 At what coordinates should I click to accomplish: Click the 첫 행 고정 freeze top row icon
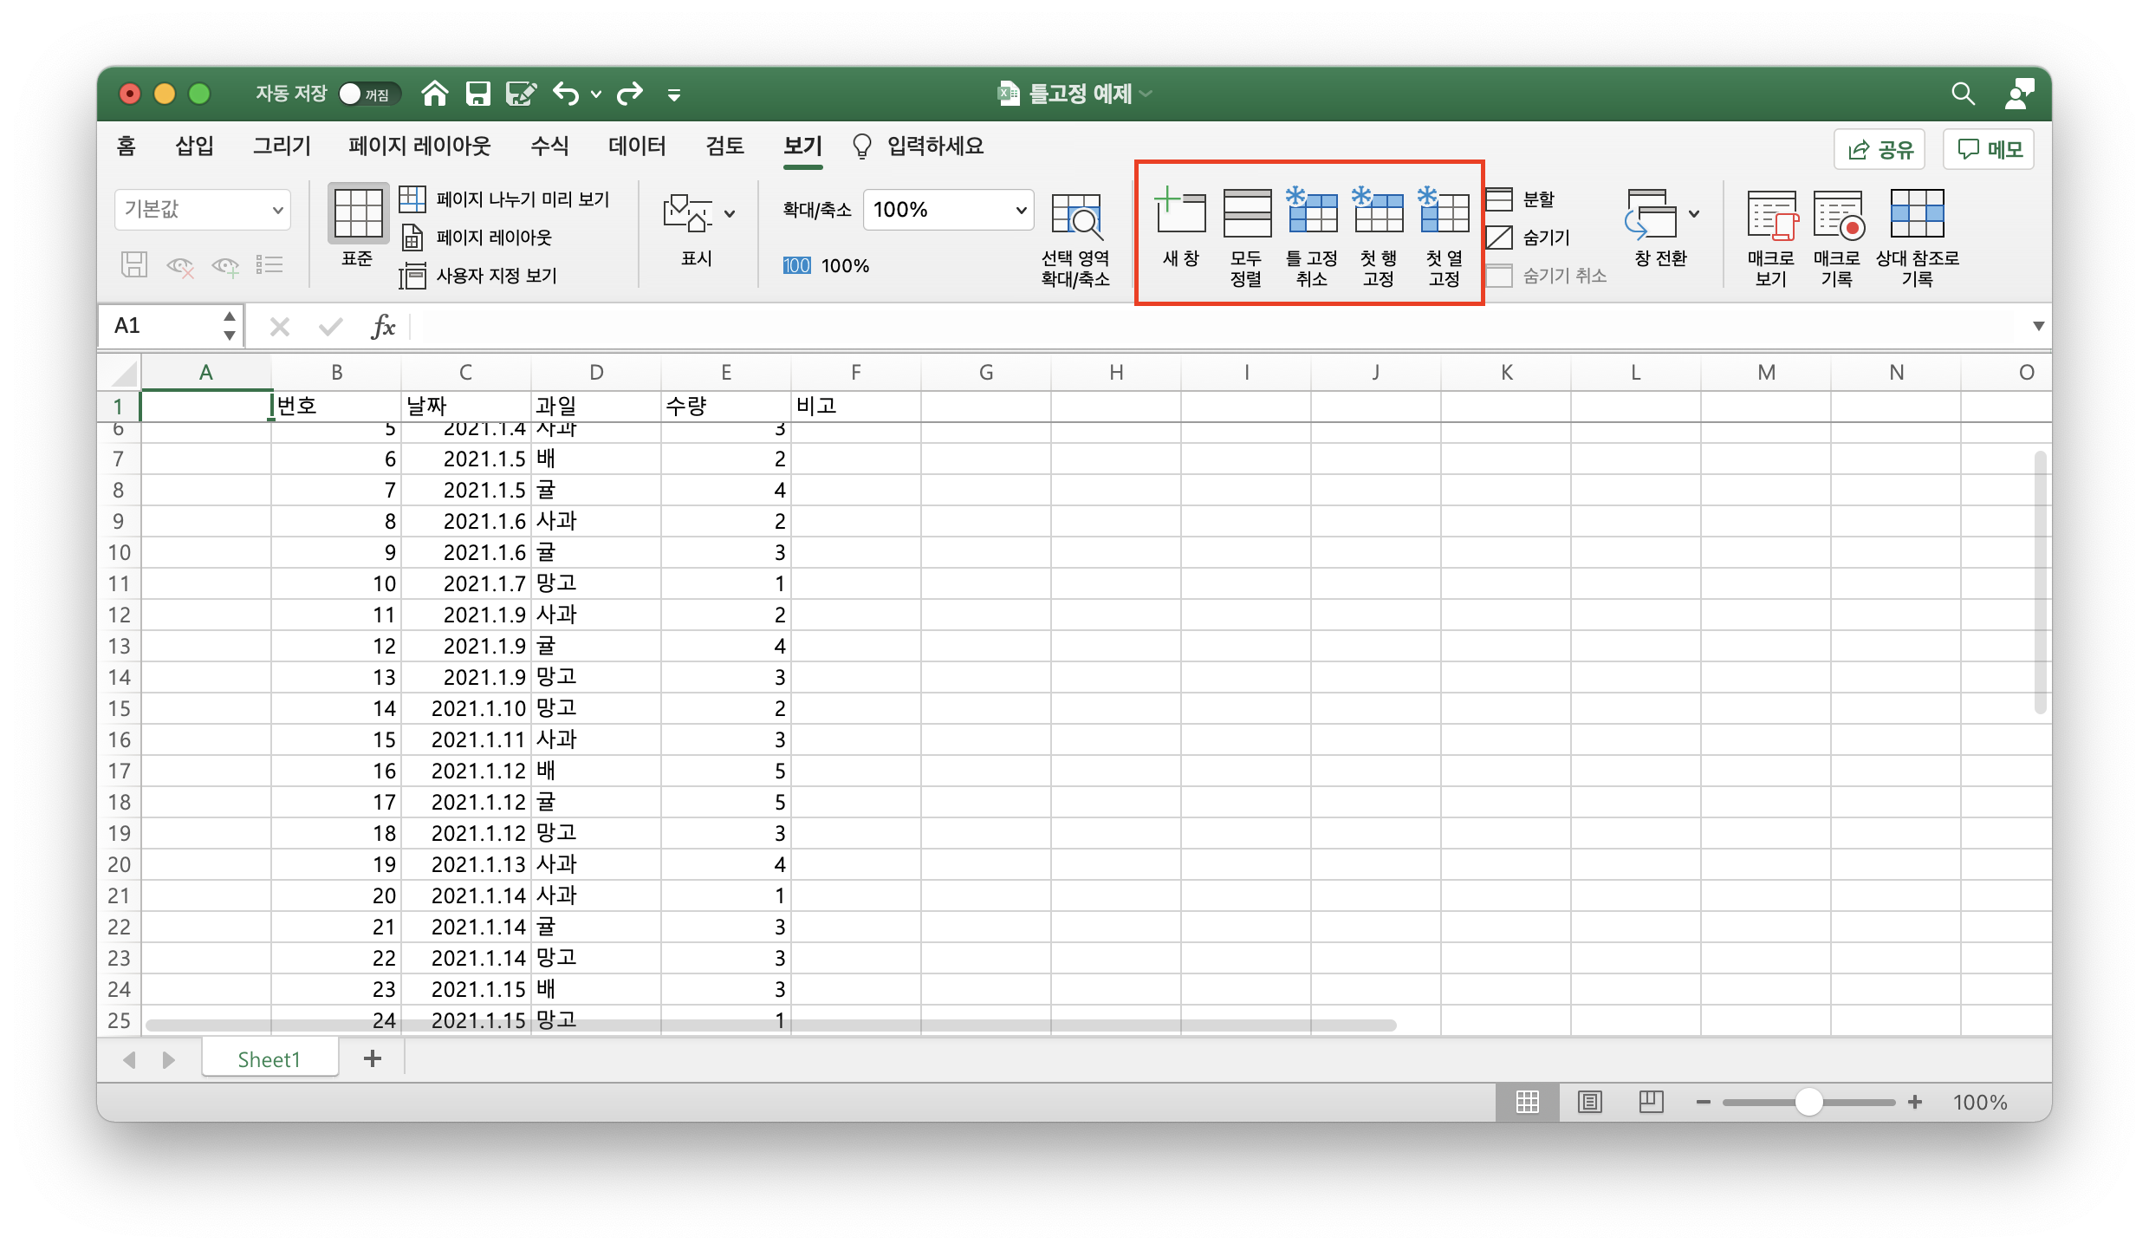point(1378,213)
